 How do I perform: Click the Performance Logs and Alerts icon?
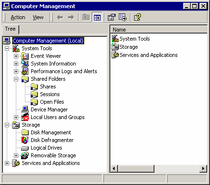point(25,71)
